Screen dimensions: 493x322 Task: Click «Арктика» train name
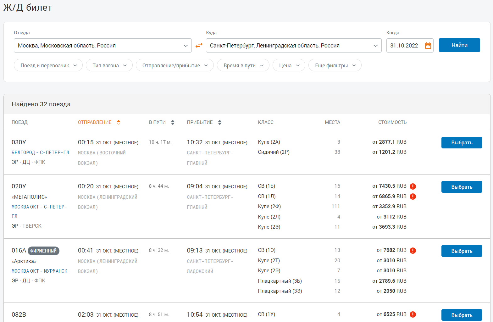pos(24,261)
